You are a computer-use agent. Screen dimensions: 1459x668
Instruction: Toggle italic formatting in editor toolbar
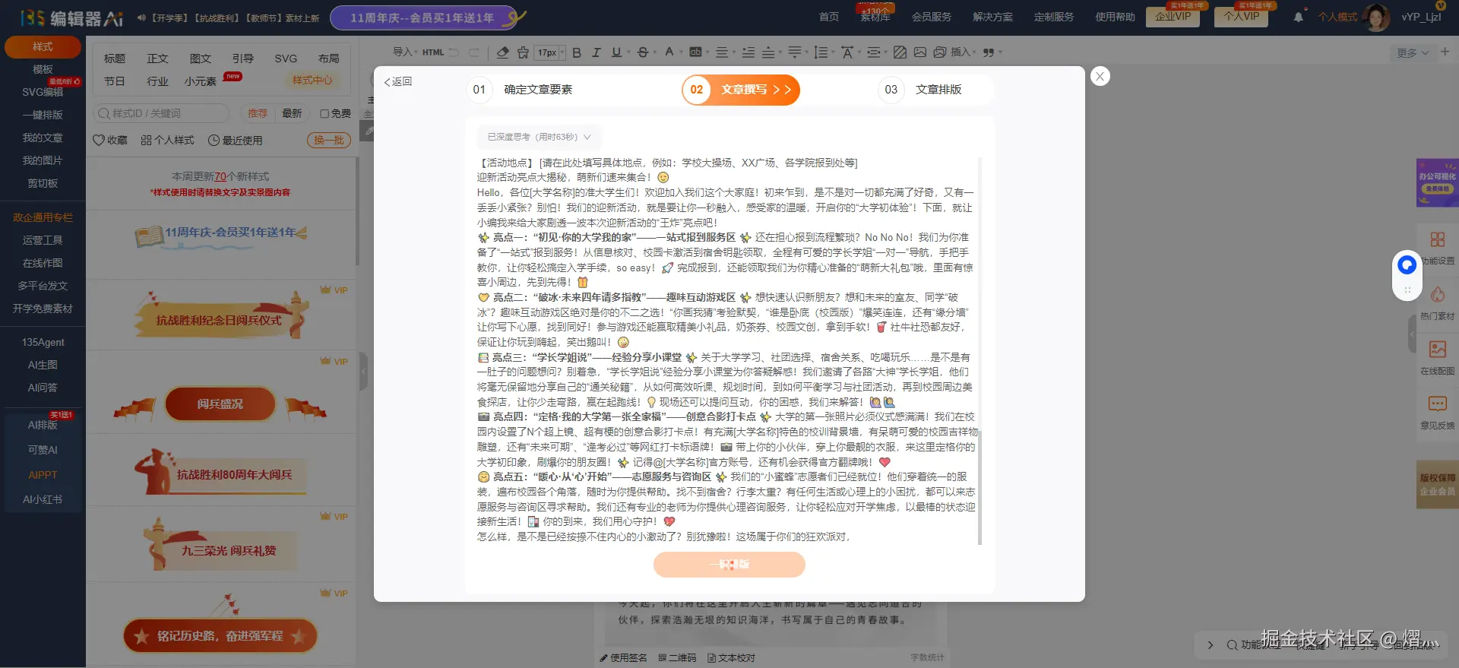[597, 52]
